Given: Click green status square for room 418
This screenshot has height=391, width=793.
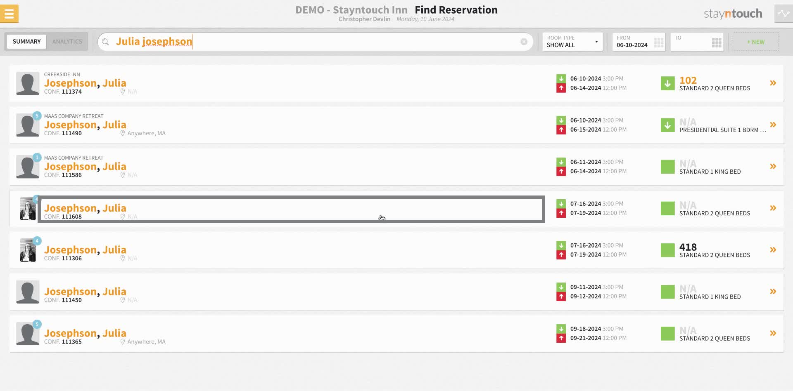Looking at the screenshot, I should (667, 250).
